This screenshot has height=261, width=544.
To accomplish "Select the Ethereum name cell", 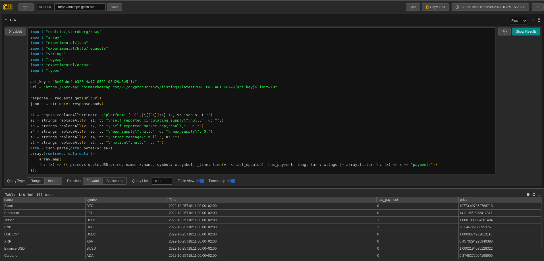I will click(44, 213).
